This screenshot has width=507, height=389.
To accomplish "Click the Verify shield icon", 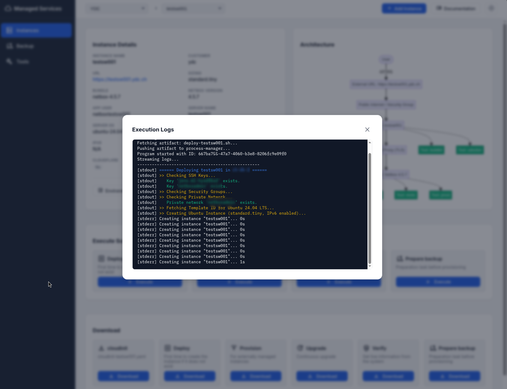I will click(366, 348).
